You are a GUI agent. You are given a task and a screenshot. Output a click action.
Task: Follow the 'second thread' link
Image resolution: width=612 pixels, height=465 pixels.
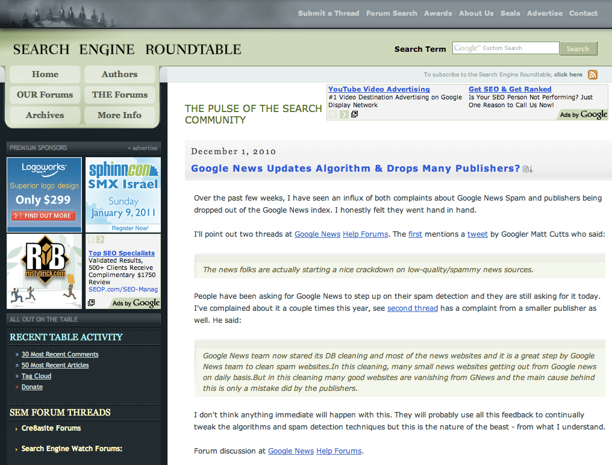[413, 308]
